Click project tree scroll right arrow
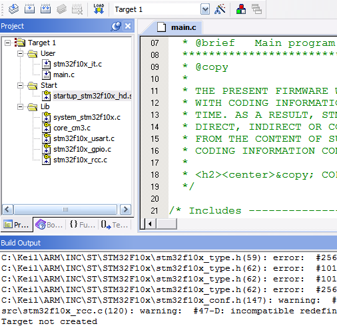 pyautogui.click(x=125, y=210)
